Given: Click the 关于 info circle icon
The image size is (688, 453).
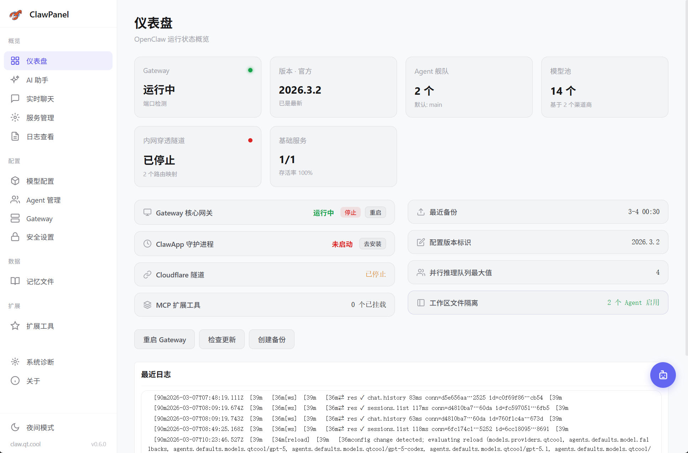Looking at the screenshot, I should [15, 381].
